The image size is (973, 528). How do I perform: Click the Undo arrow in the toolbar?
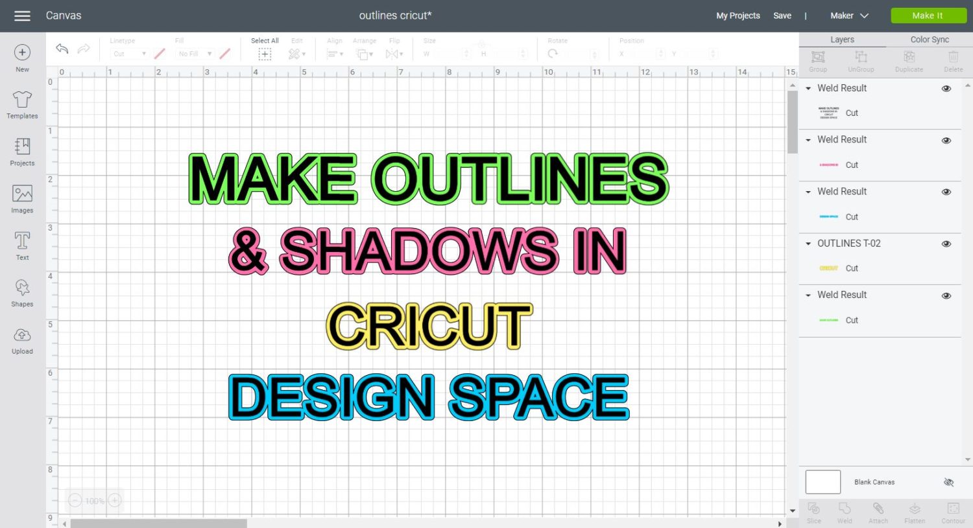click(x=62, y=49)
